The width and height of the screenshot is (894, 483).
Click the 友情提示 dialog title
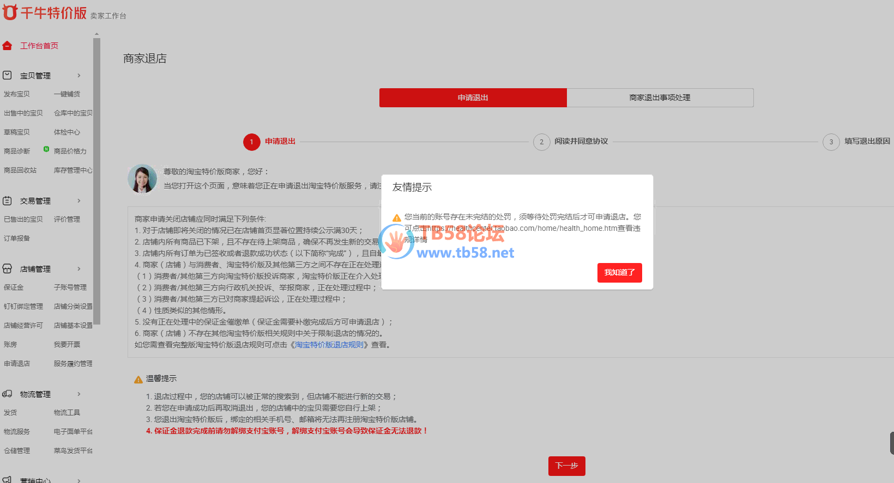412,187
